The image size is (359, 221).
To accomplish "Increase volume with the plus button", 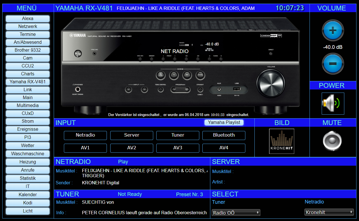I will [x=333, y=30].
